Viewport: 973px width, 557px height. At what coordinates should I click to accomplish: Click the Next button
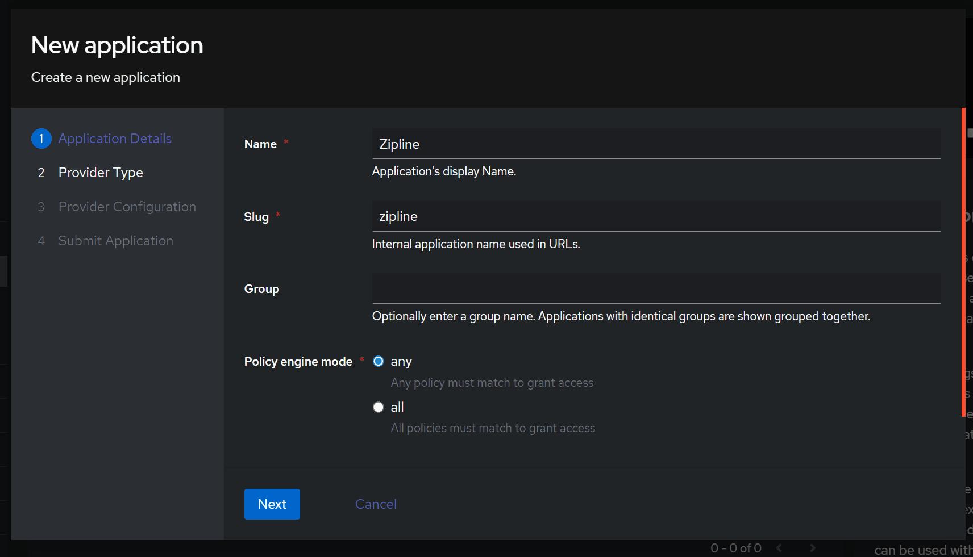[x=272, y=504]
